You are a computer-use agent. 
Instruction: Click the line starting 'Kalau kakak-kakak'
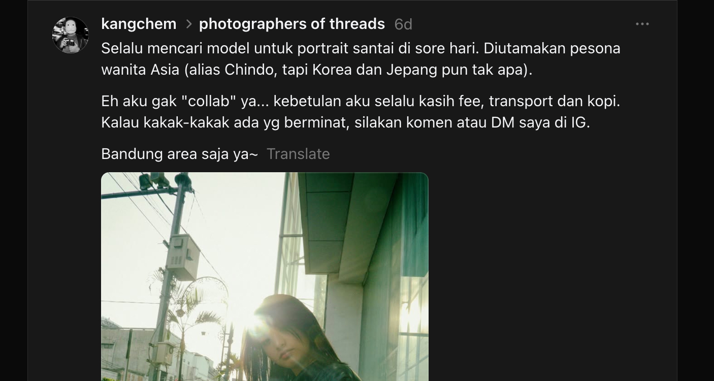(x=345, y=122)
